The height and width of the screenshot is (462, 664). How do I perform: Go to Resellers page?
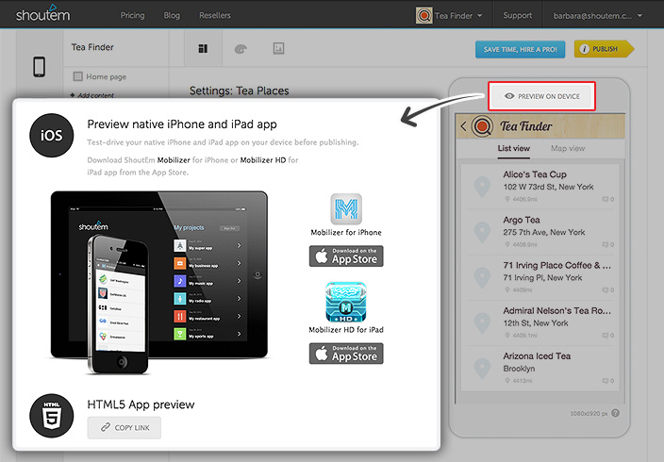pyautogui.click(x=215, y=15)
